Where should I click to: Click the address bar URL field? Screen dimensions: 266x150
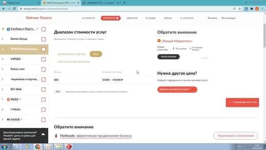pos(126,9)
